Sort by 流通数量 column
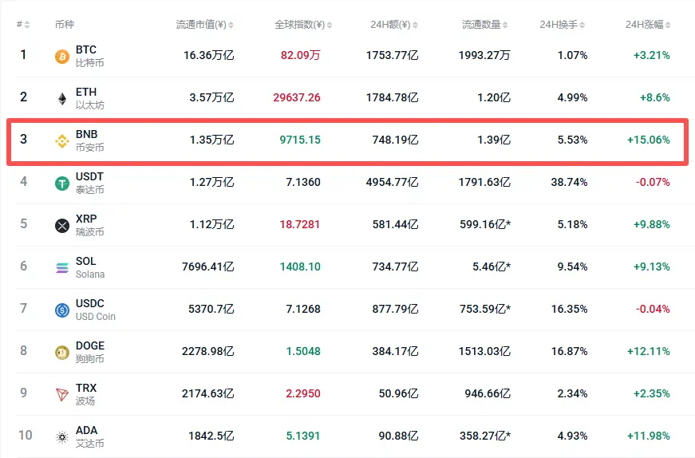Image resolution: width=695 pixels, height=458 pixels. click(485, 25)
